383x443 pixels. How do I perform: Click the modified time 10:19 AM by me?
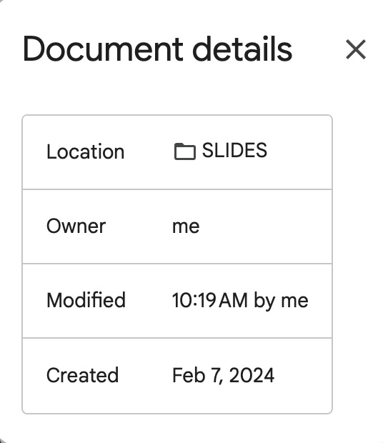pyautogui.click(x=240, y=301)
